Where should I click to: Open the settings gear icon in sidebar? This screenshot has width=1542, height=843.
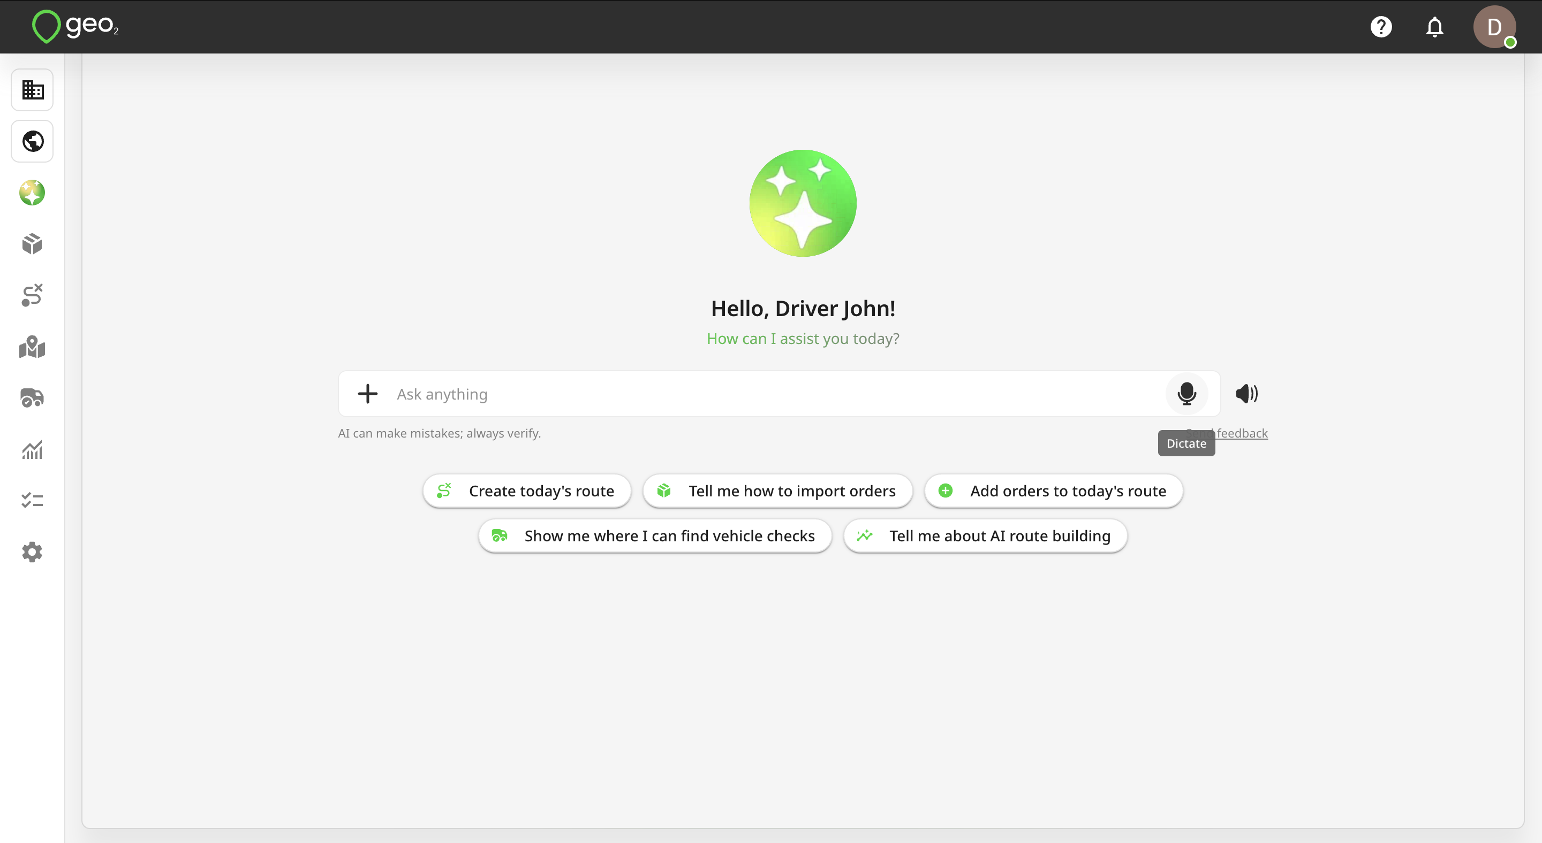[x=32, y=552]
